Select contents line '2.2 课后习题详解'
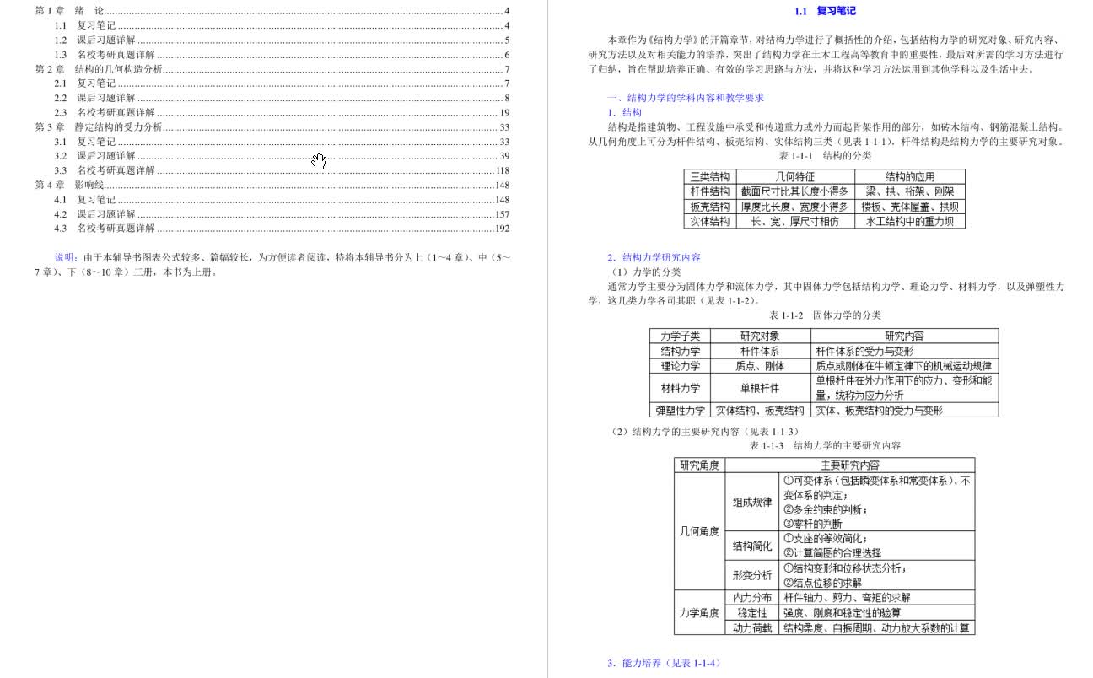Screen dimensions: 1093x678 (282, 98)
